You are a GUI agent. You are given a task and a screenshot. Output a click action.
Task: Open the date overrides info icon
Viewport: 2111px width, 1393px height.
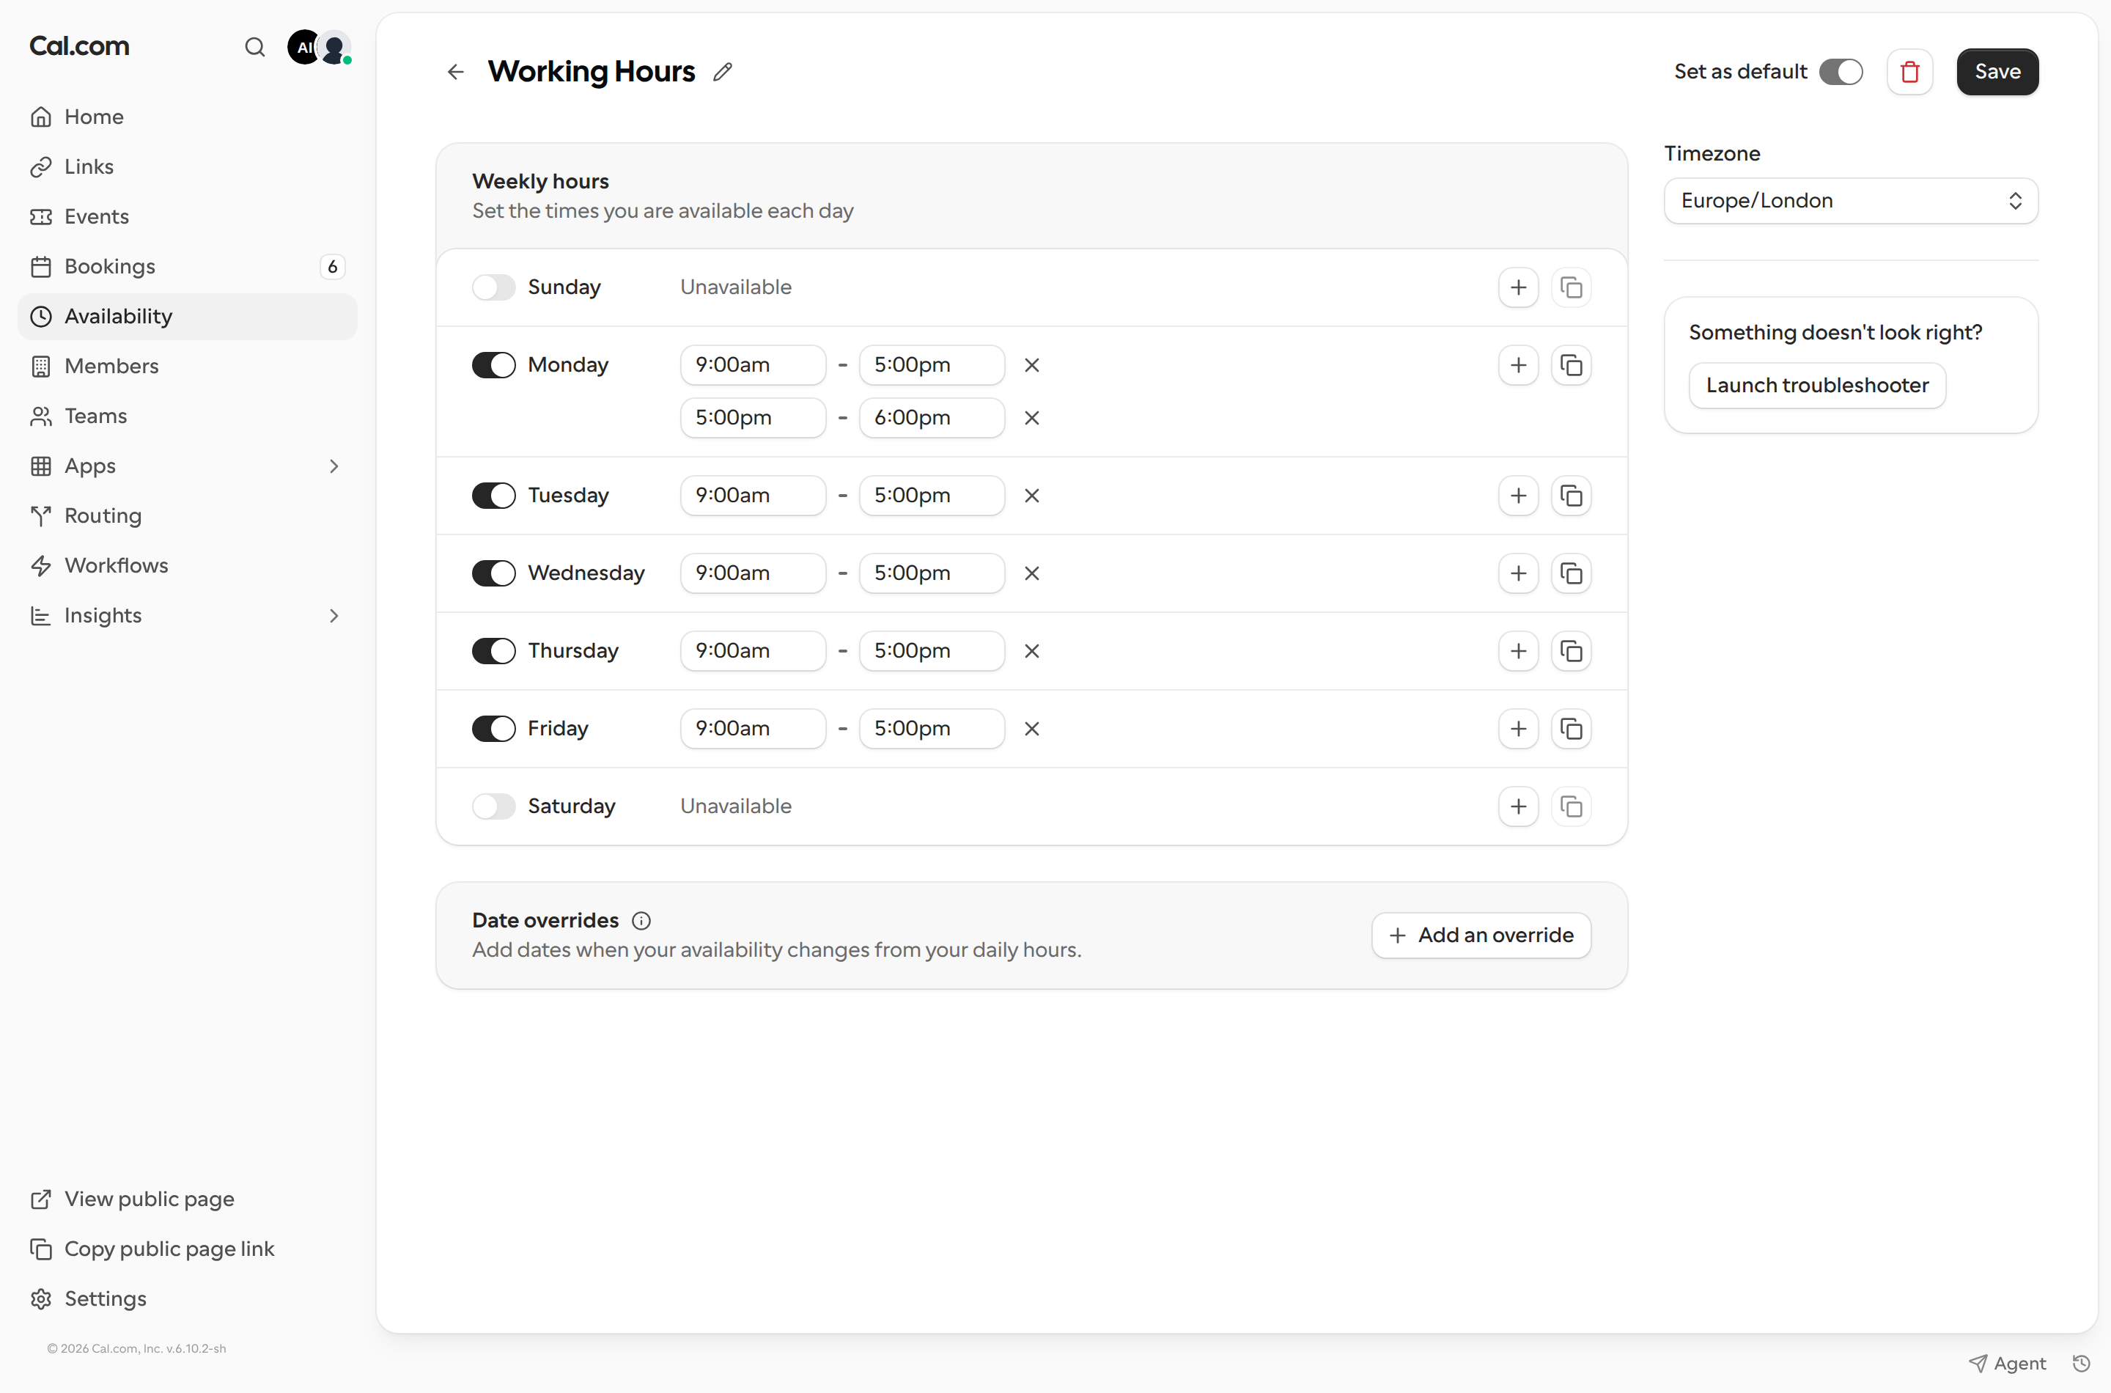641,920
